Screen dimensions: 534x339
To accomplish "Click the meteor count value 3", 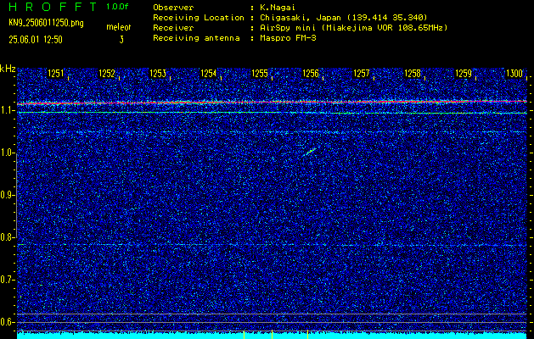I will 121,40.
